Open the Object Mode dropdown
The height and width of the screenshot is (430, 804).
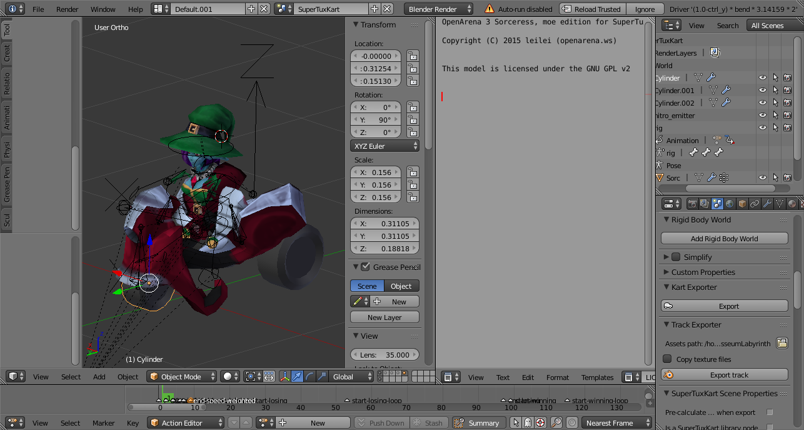tap(182, 376)
